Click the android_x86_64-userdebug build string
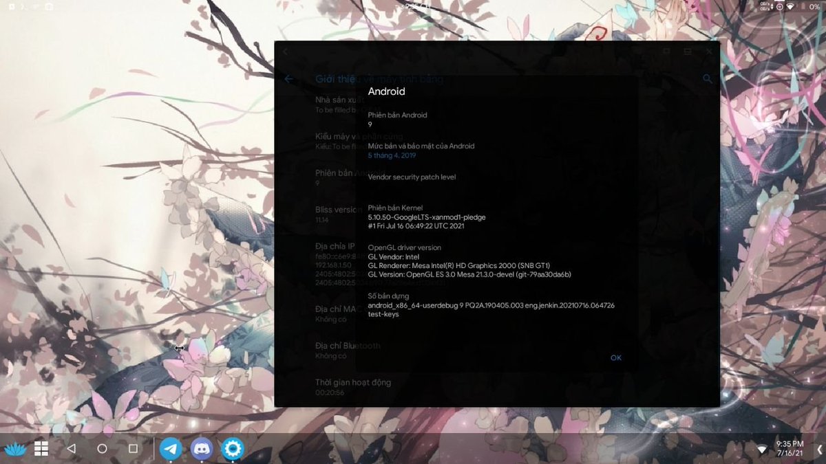 (x=491, y=305)
